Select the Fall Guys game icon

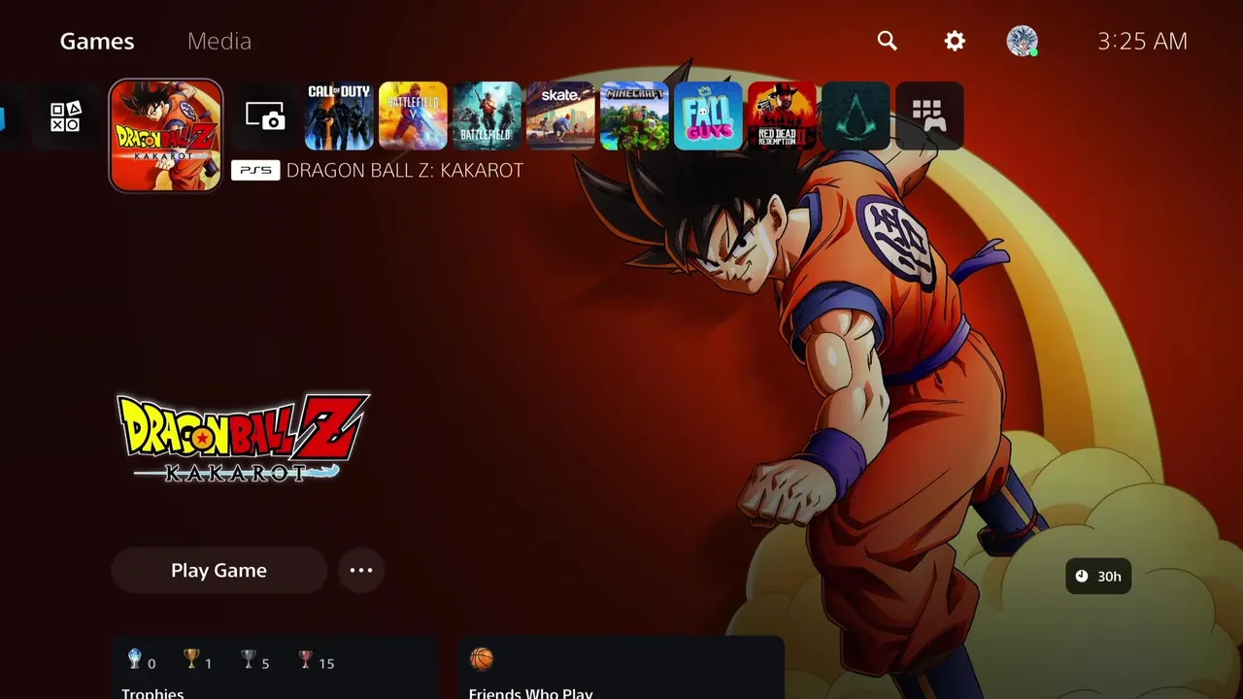pyautogui.click(x=708, y=116)
